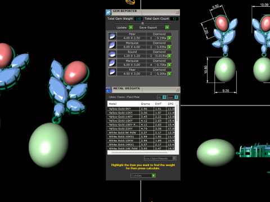The image size is (270, 202).
Task: Select the Yellow Gold:9KY row
Action: click(142, 109)
